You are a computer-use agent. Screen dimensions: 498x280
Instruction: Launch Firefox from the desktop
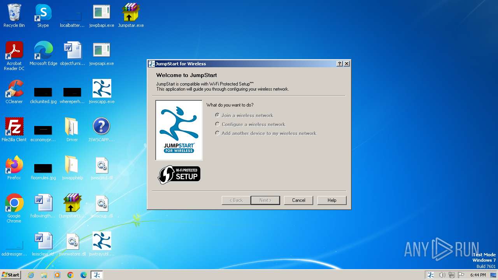(x=14, y=168)
